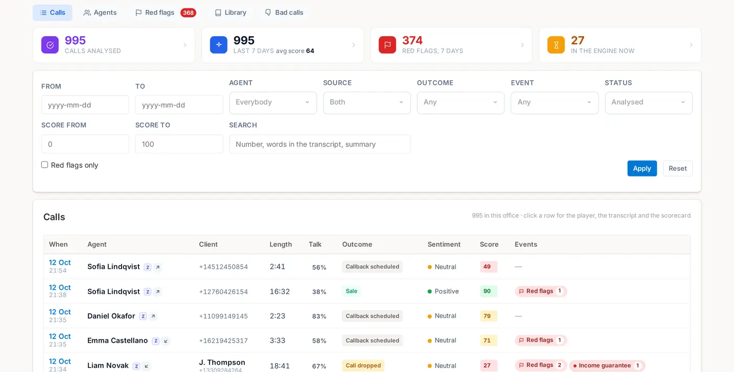Viewport: 734px width, 372px height.
Task: Click the green score chip 90
Action: click(489, 291)
